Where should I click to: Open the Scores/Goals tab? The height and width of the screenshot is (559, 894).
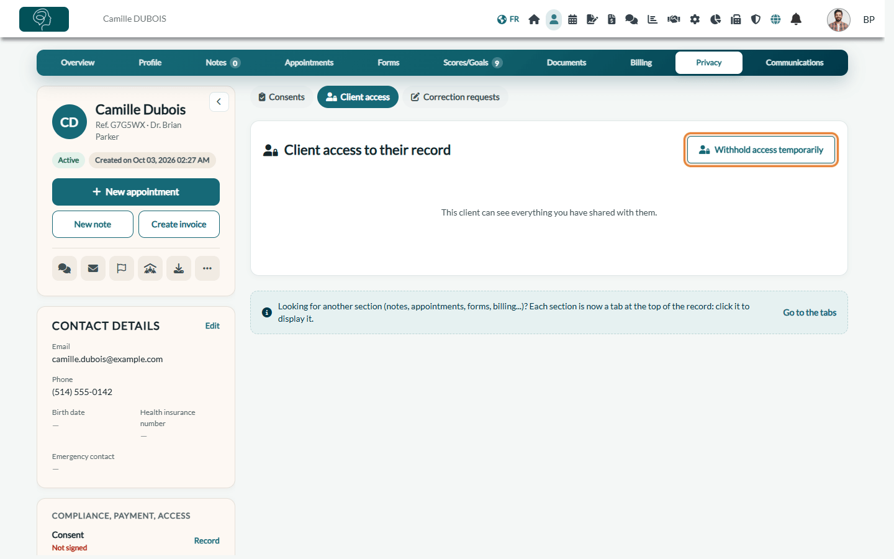click(472, 63)
